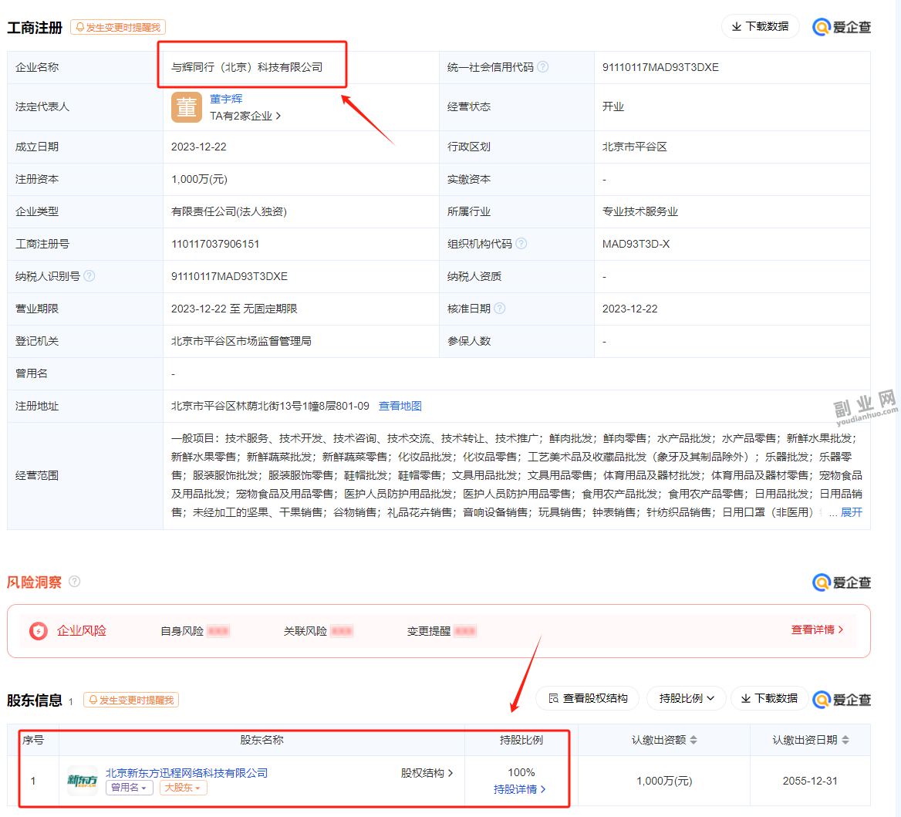This screenshot has width=901, height=817.
Task: Open legal representative 董宇辉 link
Action: (x=226, y=99)
